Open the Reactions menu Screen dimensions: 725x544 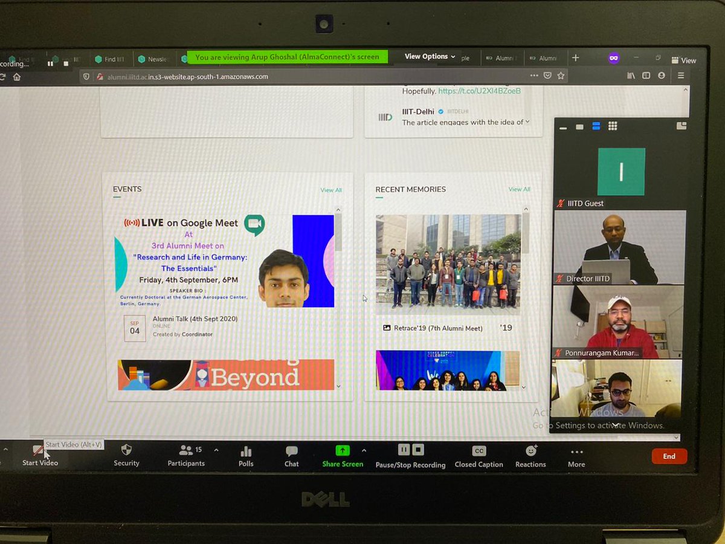click(531, 457)
